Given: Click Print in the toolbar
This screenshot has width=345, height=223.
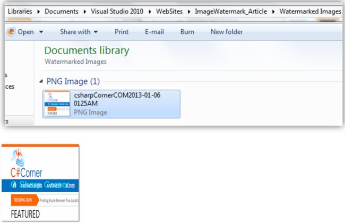Looking at the screenshot, I should click(122, 32).
